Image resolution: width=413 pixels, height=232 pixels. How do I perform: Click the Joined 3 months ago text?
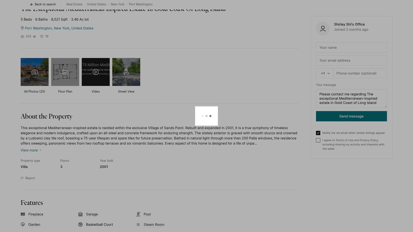click(x=351, y=30)
